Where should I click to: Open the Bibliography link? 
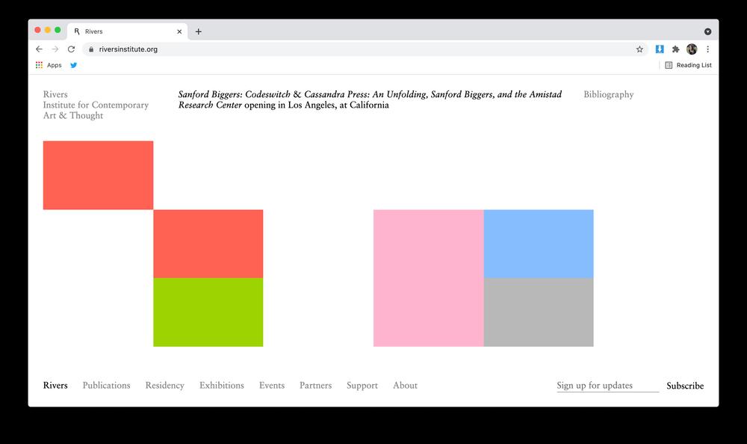click(x=608, y=95)
